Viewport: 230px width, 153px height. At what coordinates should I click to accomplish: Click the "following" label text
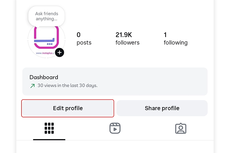click(x=176, y=43)
